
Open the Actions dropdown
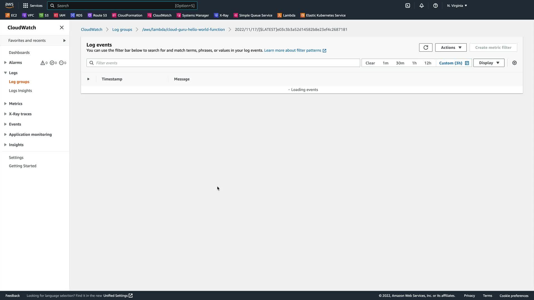(x=451, y=47)
